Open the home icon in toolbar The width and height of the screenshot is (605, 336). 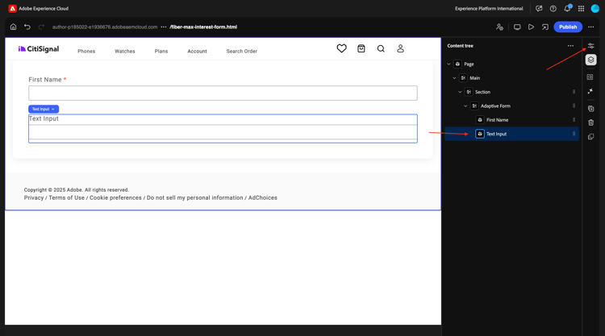[x=13, y=27]
